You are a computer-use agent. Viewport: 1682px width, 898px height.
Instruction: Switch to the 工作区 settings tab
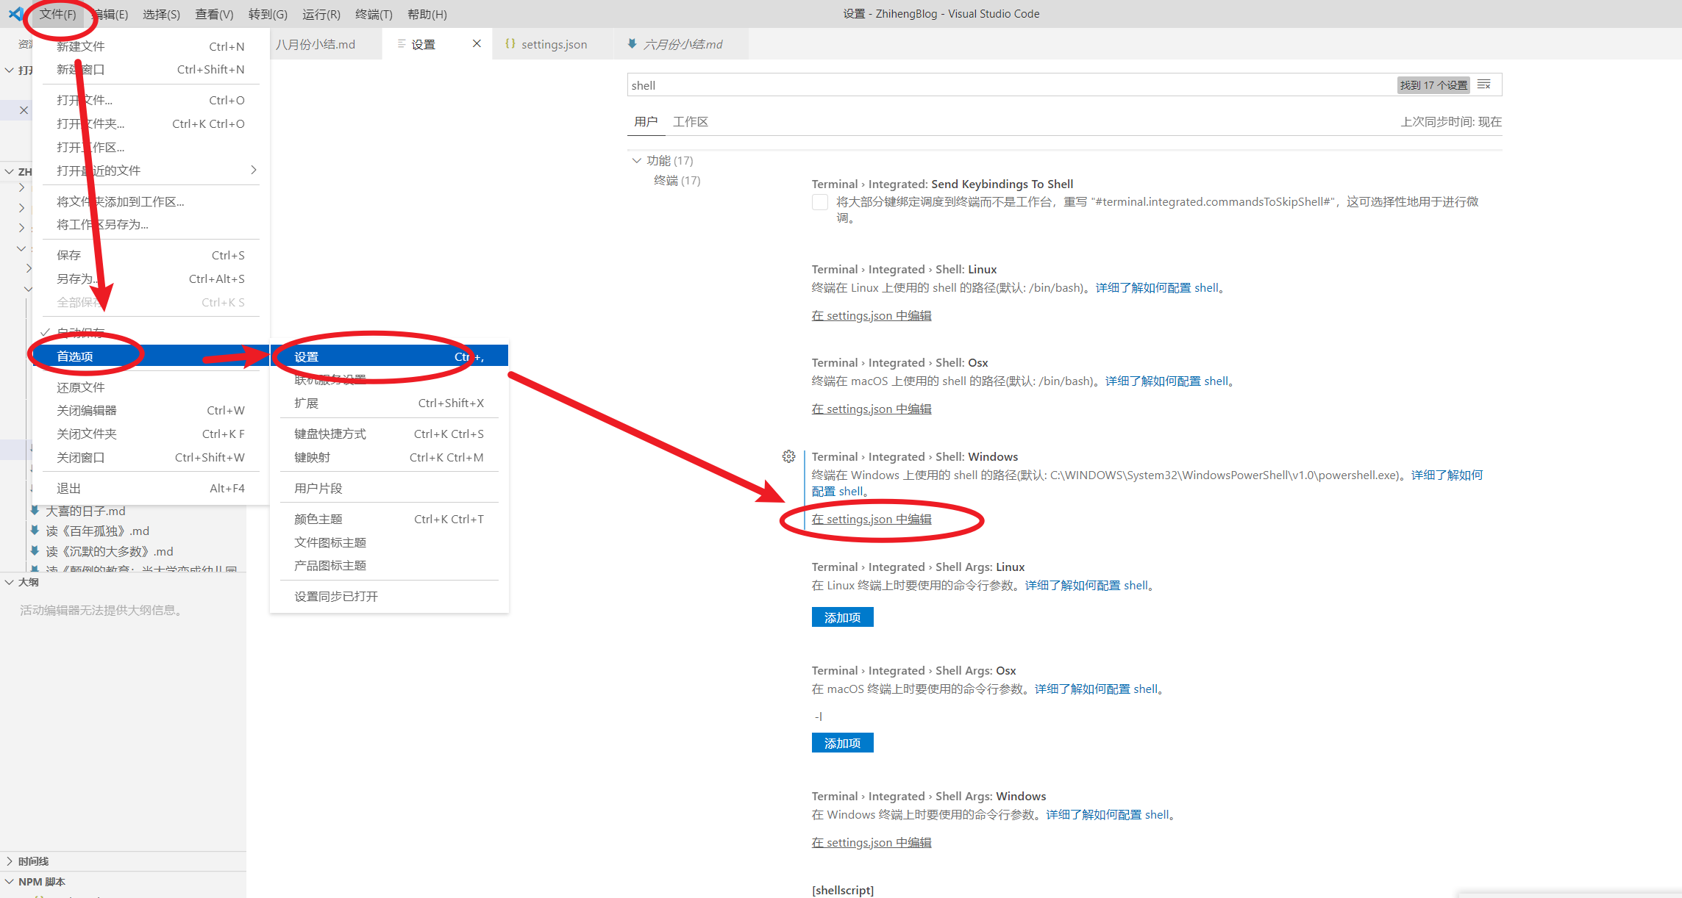pos(690,121)
